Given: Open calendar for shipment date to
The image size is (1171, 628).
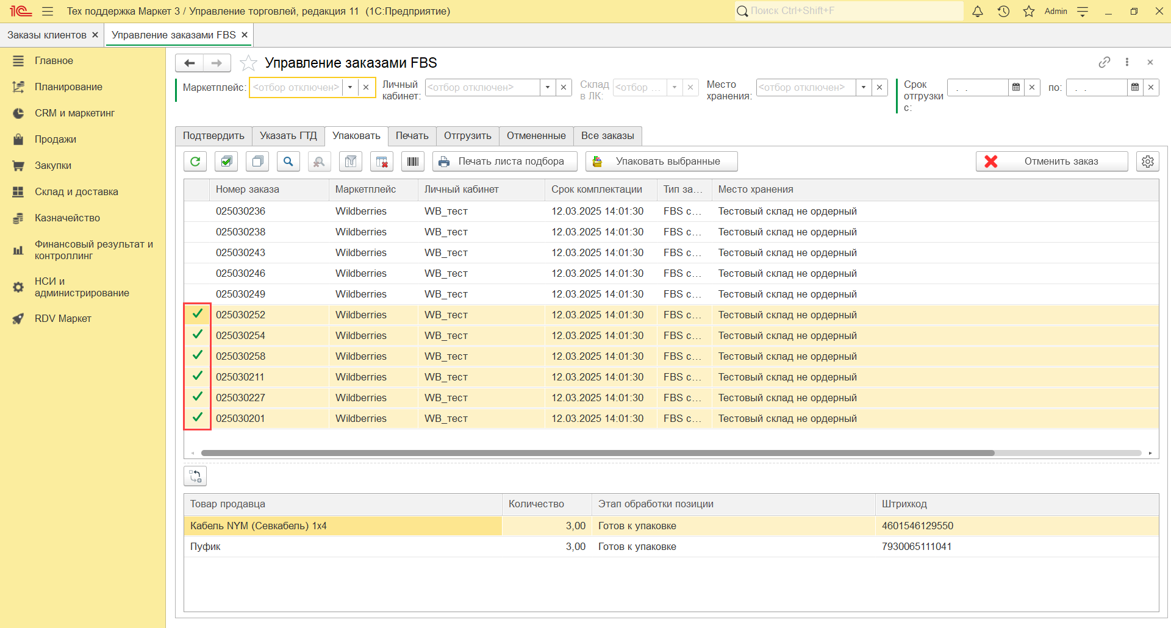Looking at the screenshot, I should [1135, 87].
